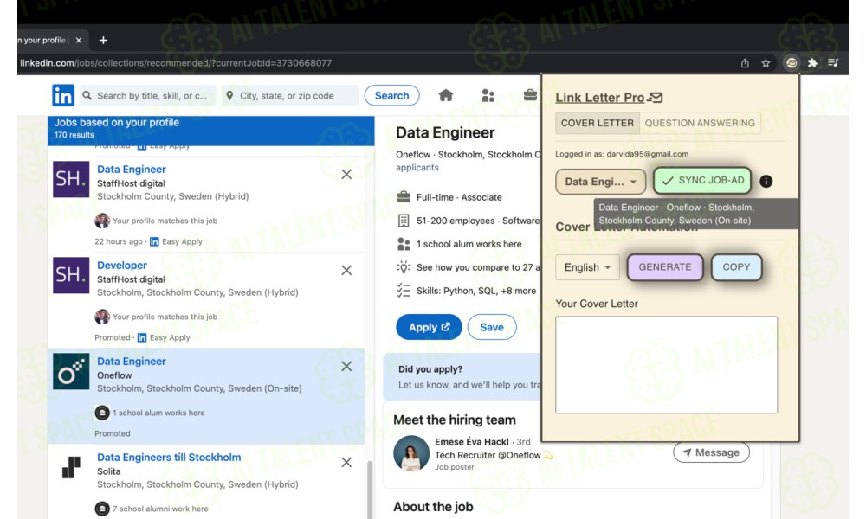866x519 pixels.
Task: Open the Developer job listing title
Action: coord(122,266)
